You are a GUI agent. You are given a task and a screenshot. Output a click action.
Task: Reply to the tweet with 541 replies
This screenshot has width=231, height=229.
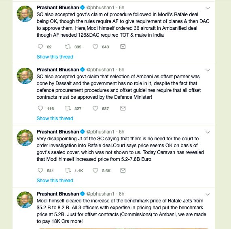40,171
